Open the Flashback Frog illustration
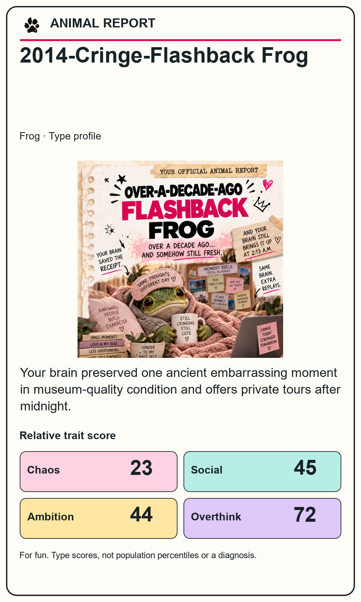This screenshot has height=602, width=361. 180,259
